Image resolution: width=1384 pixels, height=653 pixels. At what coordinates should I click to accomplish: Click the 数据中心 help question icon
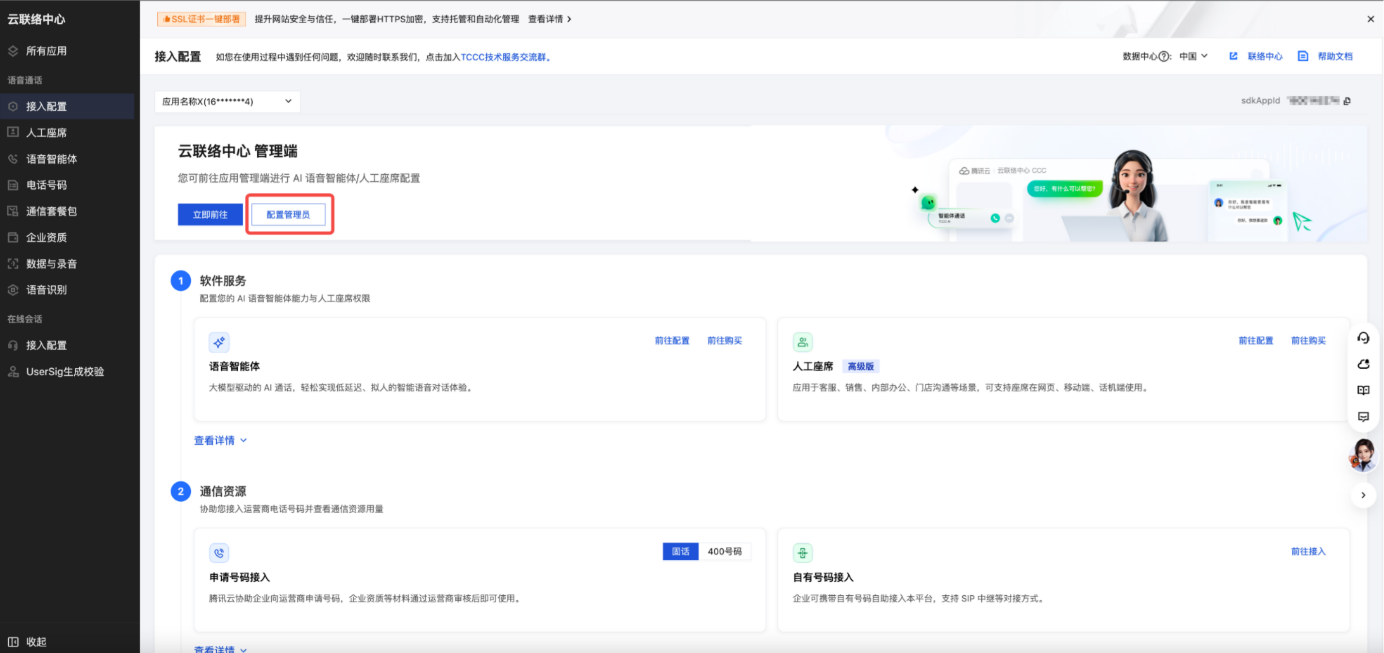click(x=1164, y=56)
